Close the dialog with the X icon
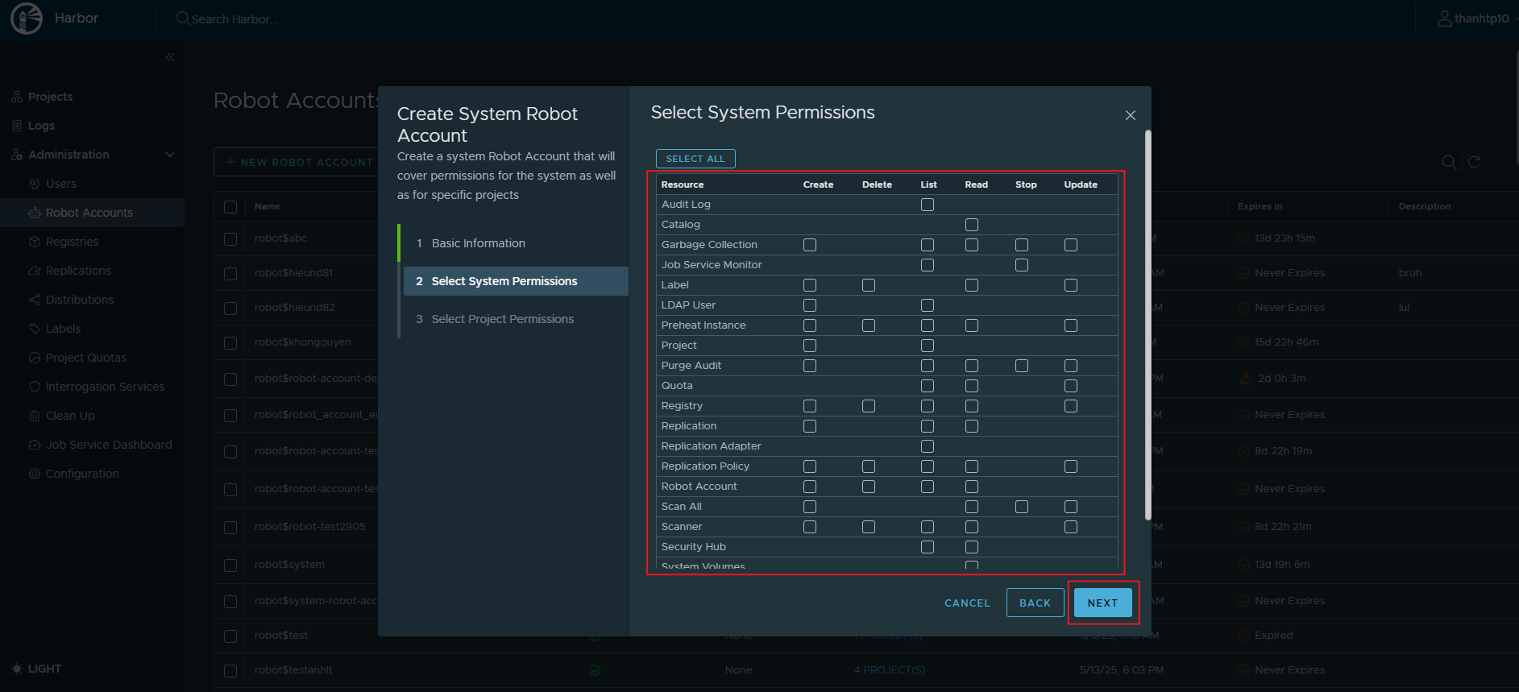Viewport: 1519px width, 692px height. click(x=1130, y=115)
